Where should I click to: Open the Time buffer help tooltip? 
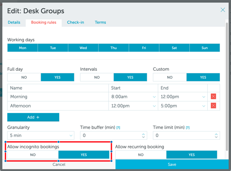(118, 128)
